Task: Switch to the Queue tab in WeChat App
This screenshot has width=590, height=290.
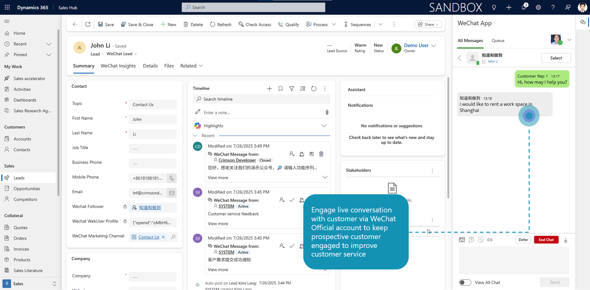Action: tap(498, 41)
